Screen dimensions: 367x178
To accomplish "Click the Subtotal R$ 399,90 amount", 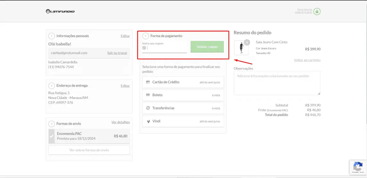I will point(313,105).
